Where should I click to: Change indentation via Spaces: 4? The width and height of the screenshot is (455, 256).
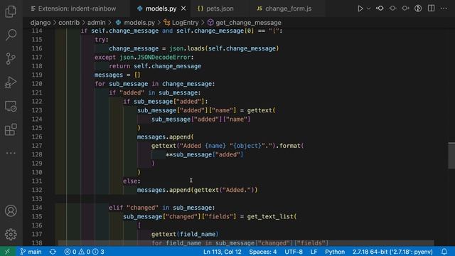(x=263, y=252)
